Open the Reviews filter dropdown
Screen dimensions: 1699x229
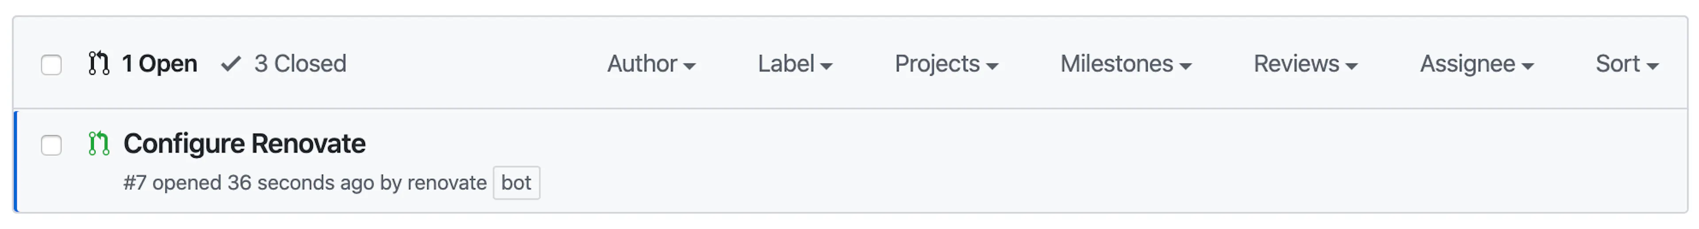1305,64
